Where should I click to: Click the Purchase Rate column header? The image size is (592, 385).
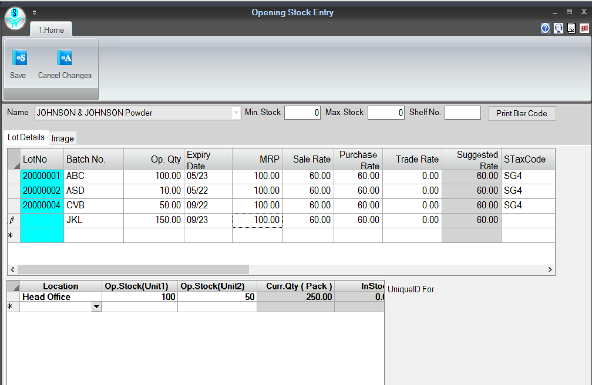(358, 159)
